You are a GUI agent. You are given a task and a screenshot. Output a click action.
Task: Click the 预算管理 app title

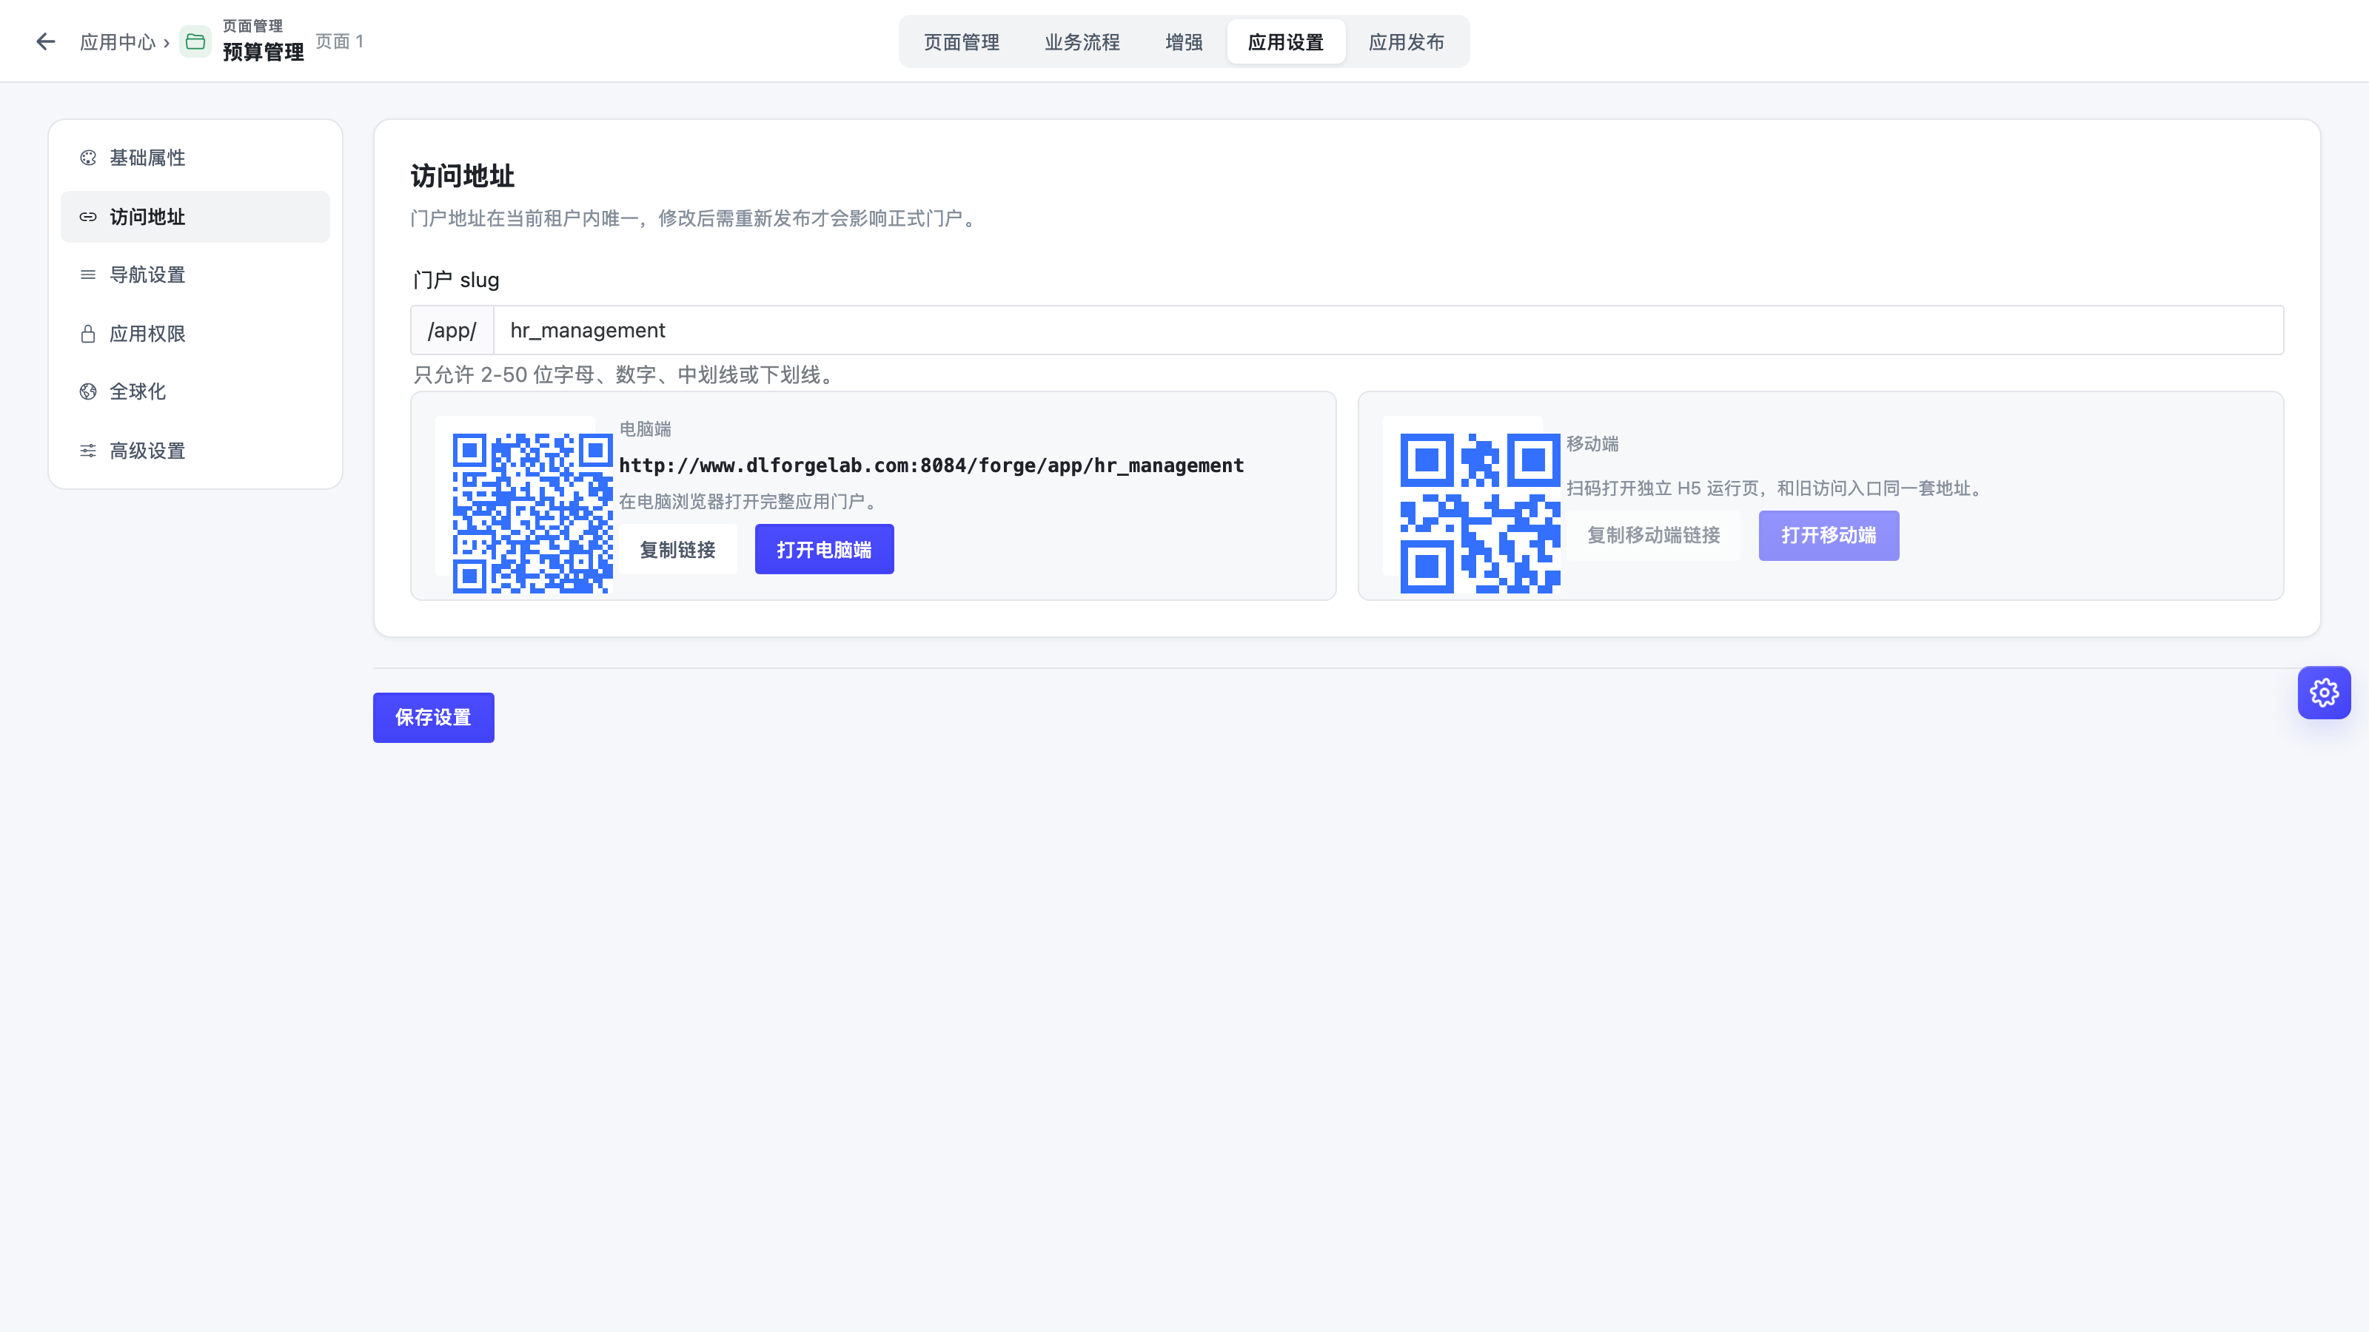[x=263, y=53]
